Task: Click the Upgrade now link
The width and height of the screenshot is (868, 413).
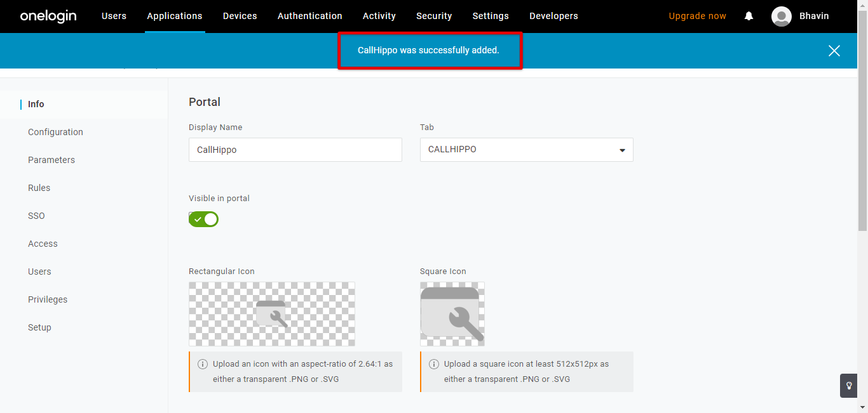Action: pos(697,16)
